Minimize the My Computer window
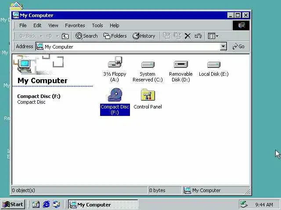This screenshot has height=210, width=281. tap(230, 15)
